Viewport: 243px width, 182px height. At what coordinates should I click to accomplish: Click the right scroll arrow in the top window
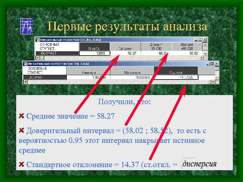coord(201,58)
